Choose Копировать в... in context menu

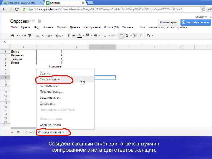pos(65,86)
